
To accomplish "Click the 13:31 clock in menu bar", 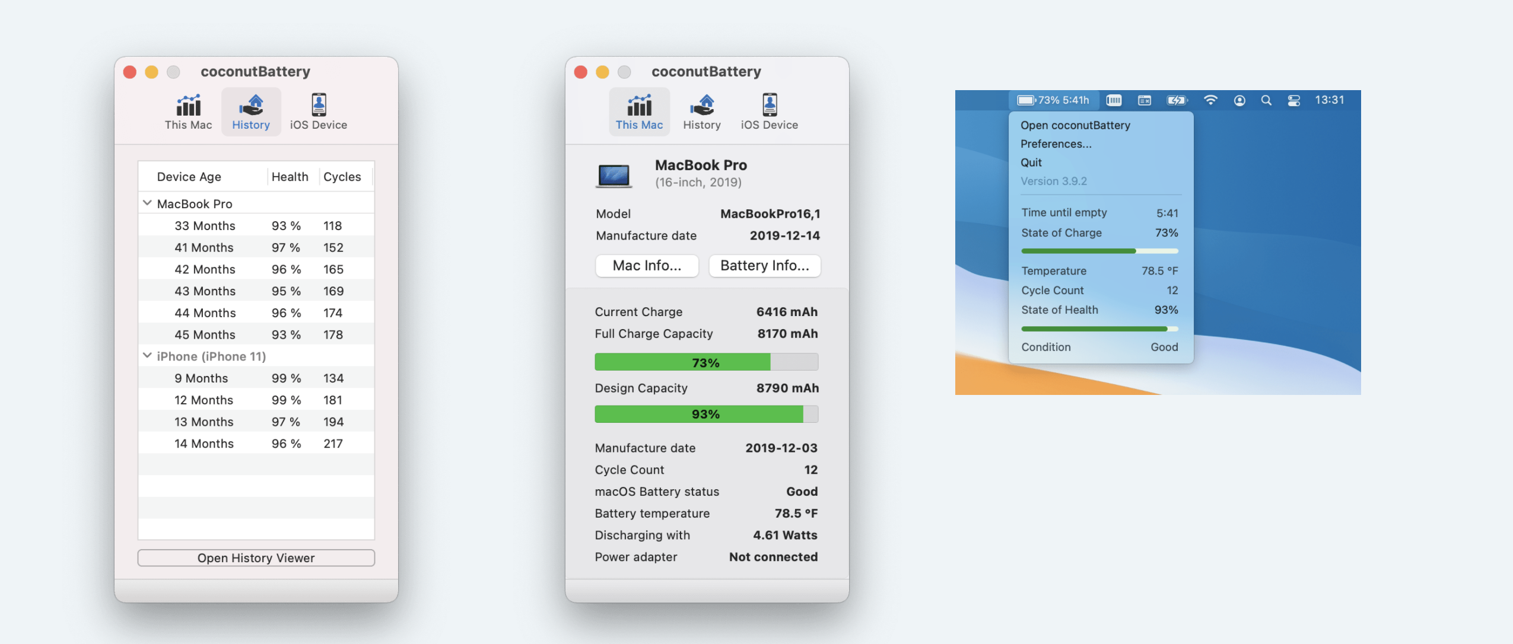I will pyautogui.click(x=1330, y=100).
